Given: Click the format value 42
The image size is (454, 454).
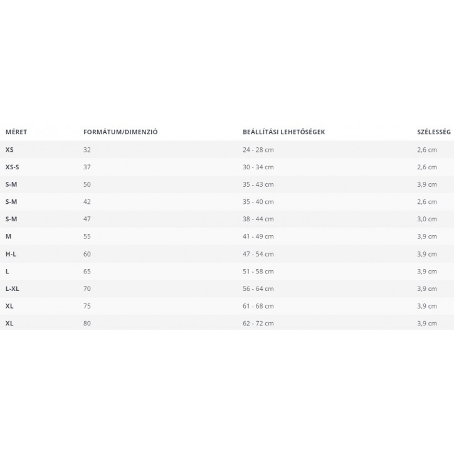Looking at the screenshot, I should tap(87, 202).
